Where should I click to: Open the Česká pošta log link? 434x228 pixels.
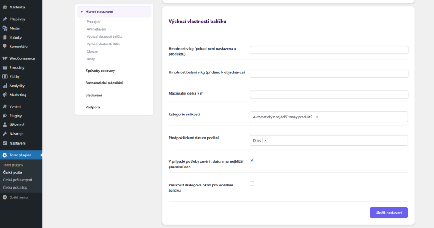(15, 187)
